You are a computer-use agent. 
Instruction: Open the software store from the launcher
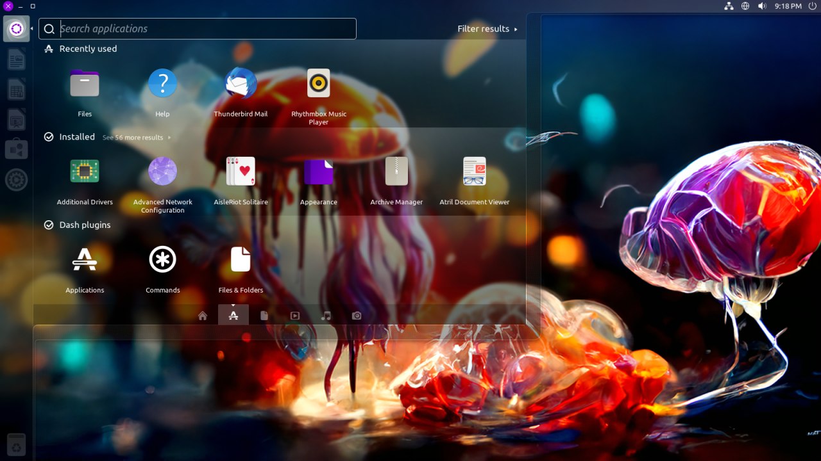pyautogui.click(x=17, y=150)
